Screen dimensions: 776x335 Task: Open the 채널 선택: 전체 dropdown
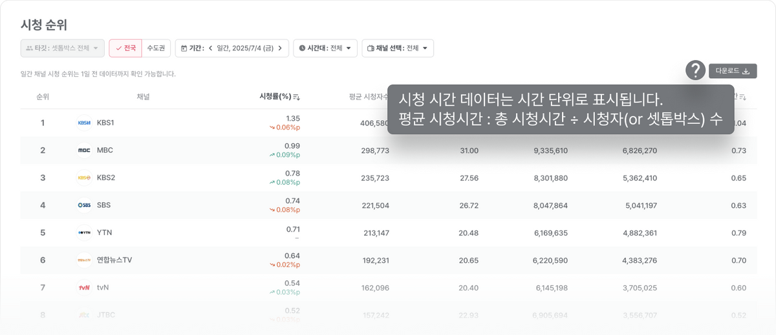tap(398, 48)
